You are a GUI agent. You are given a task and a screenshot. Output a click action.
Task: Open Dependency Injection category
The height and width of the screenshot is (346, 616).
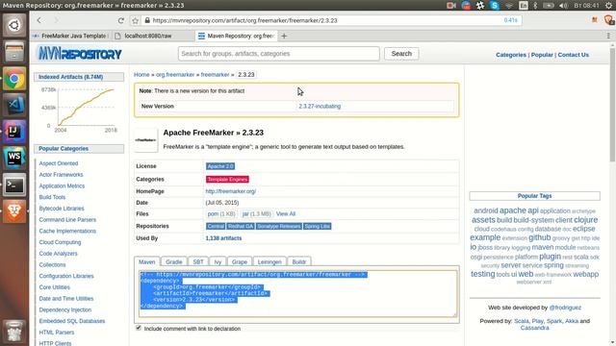click(65, 309)
